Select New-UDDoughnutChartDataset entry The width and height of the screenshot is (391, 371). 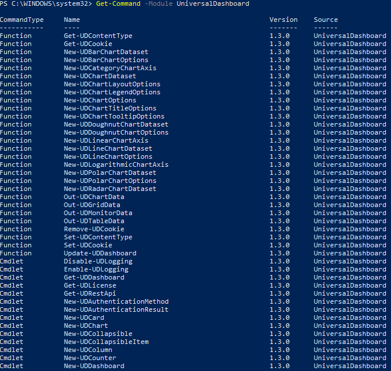pyautogui.click(x=116, y=124)
